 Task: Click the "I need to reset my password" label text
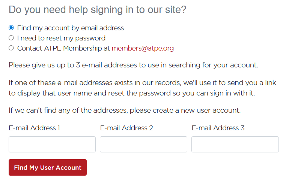click(61, 38)
